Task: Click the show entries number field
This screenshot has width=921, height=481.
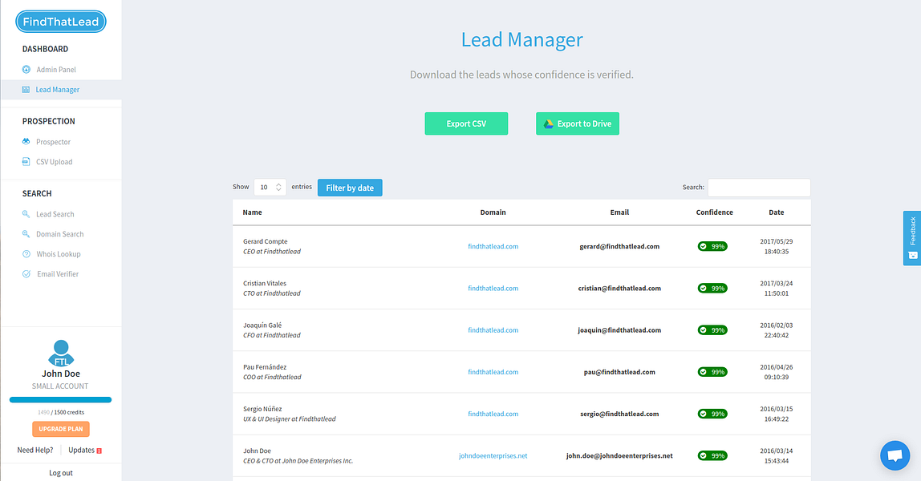Action: pos(270,187)
